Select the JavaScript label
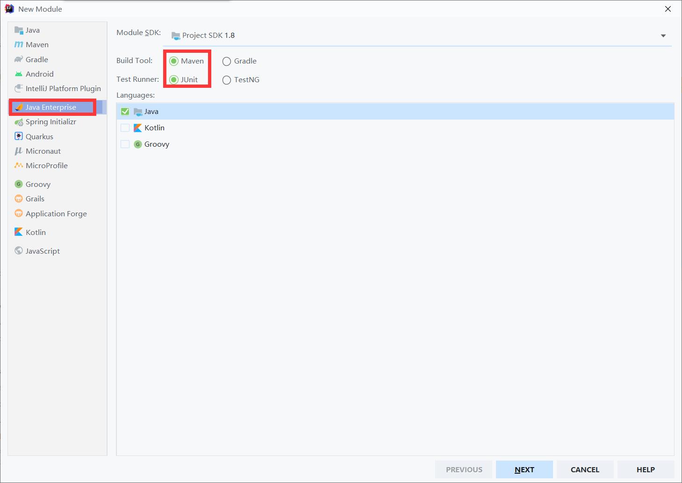Viewport: 682px width, 483px height. tap(43, 251)
